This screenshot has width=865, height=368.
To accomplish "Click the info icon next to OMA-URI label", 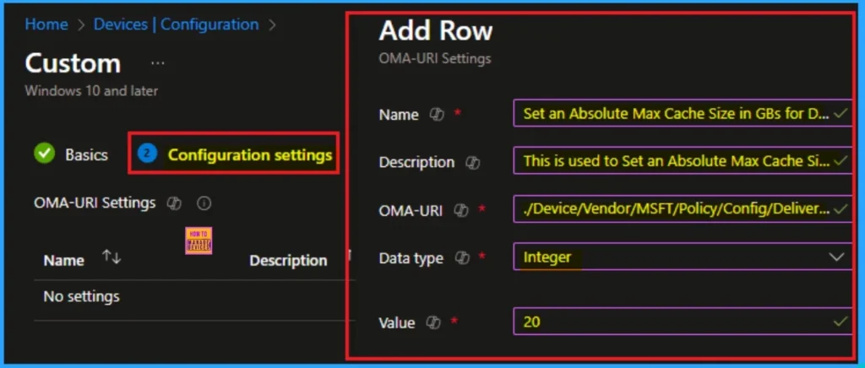I will pyautogui.click(x=461, y=210).
